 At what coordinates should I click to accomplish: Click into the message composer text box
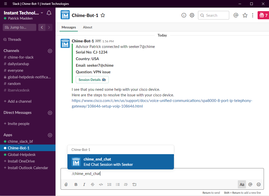click(162, 174)
